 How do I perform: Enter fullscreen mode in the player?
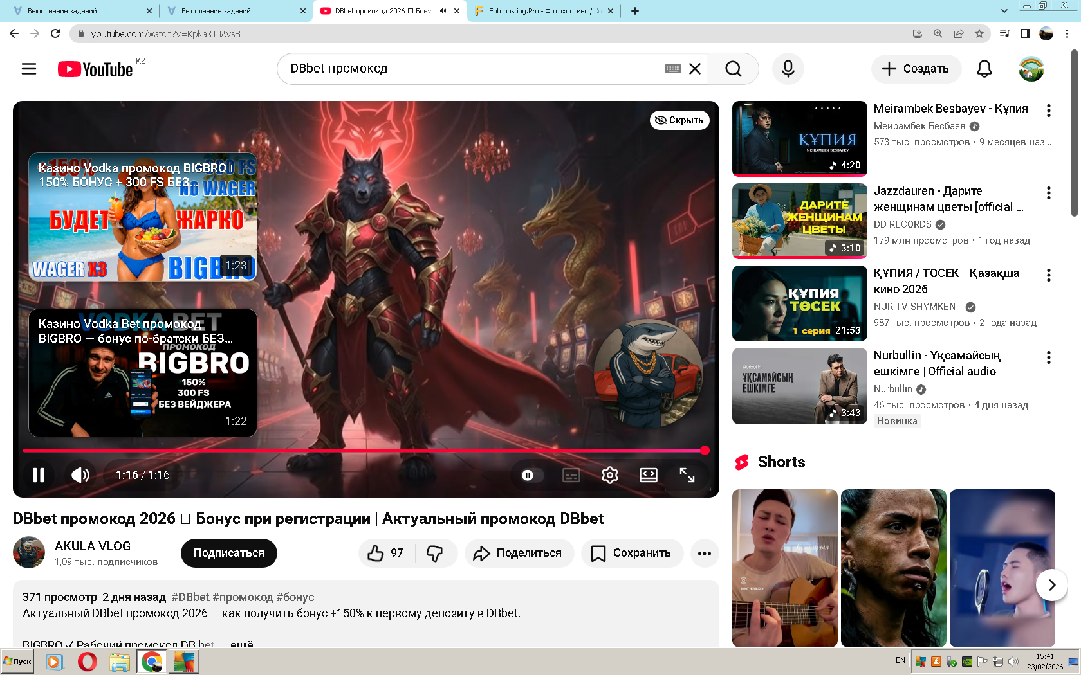click(687, 475)
